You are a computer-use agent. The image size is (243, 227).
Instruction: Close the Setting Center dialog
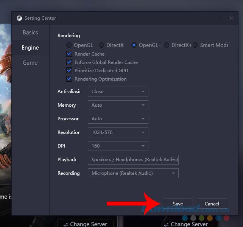coord(231,18)
